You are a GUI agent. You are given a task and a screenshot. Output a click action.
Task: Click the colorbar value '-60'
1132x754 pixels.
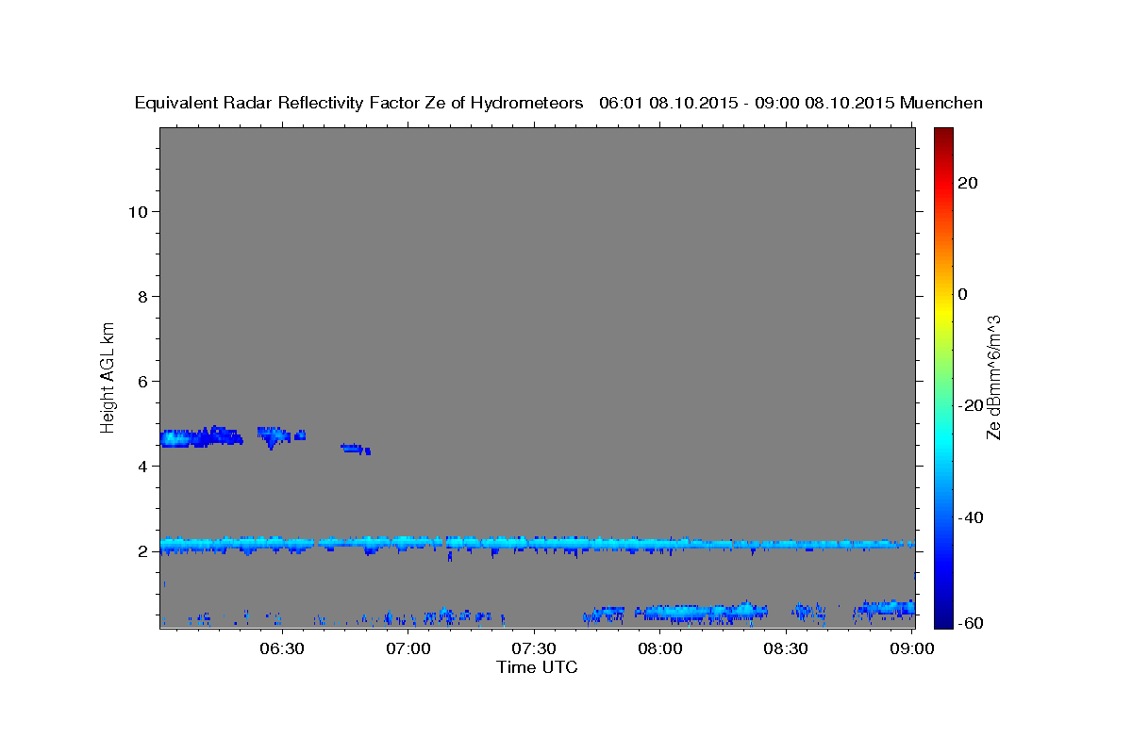(x=972, y=623)
